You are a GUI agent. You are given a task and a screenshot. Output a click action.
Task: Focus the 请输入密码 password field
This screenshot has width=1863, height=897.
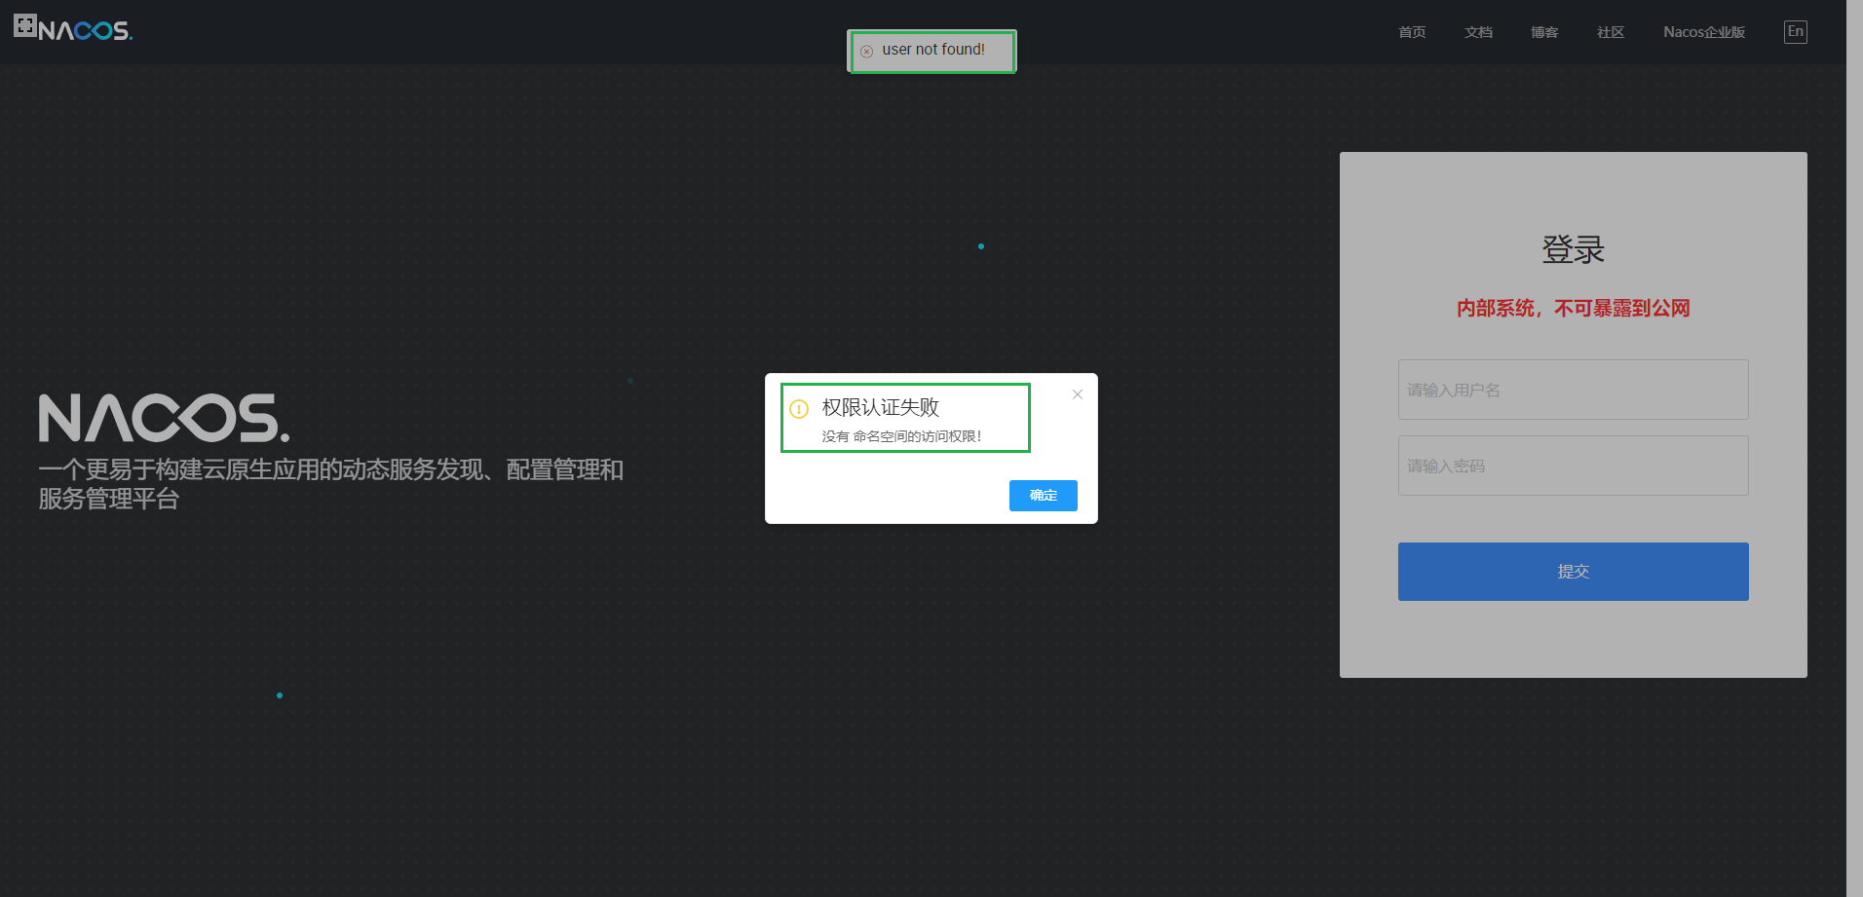(1574, 466)
